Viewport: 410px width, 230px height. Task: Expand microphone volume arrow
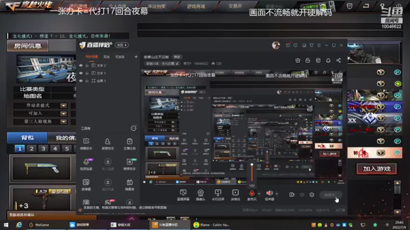coord(259,194)
